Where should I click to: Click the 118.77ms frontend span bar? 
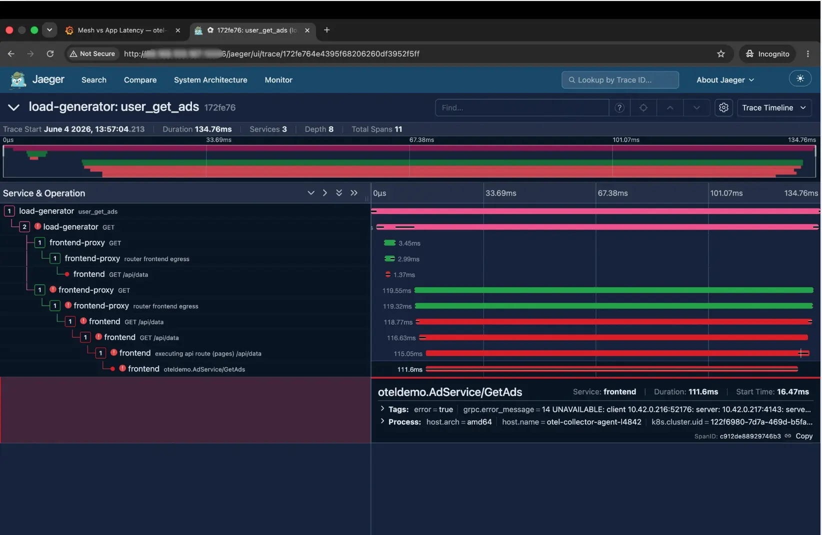tap(614, 321)
